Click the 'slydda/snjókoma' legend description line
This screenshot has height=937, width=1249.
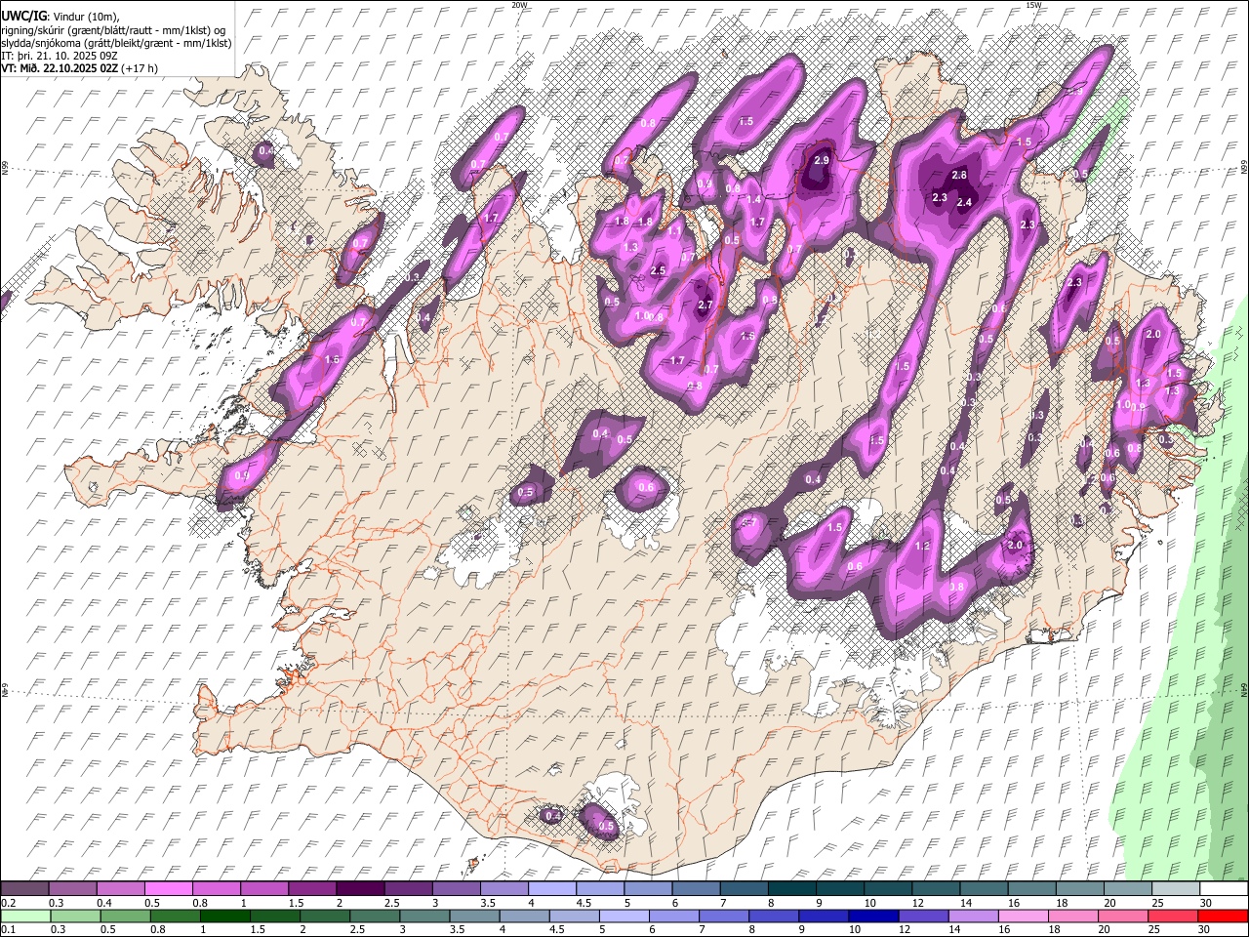116,43
